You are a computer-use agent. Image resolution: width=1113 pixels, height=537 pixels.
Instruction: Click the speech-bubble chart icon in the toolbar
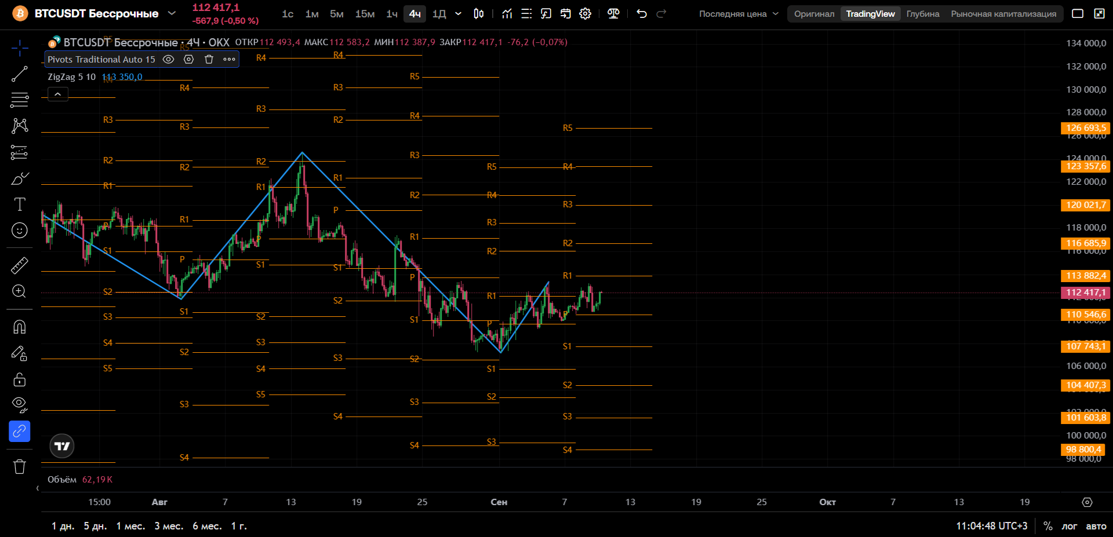(x=546, y=13)
